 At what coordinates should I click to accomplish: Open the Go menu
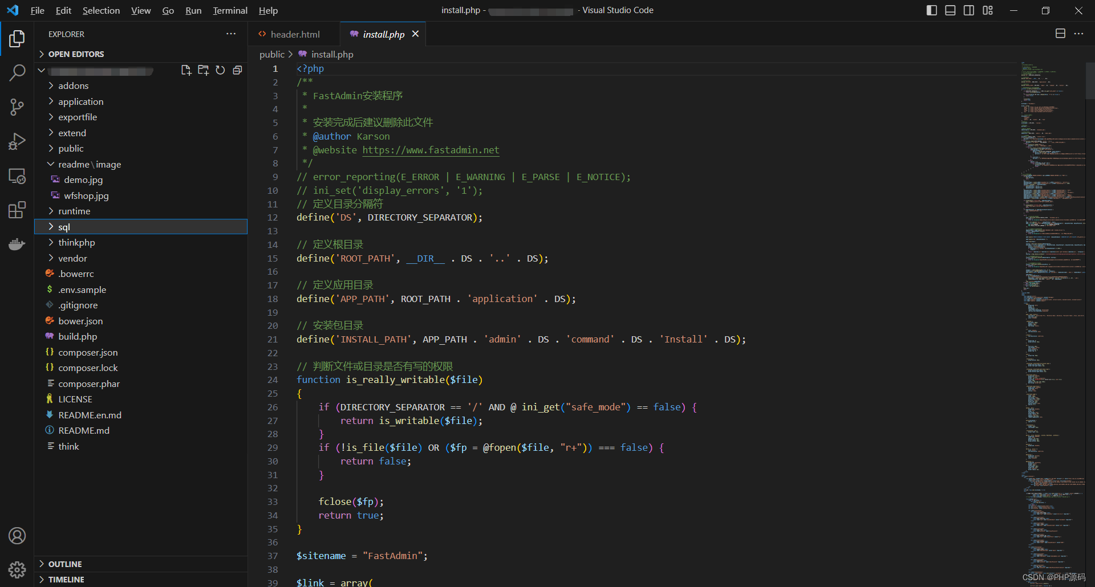[168, 10]
